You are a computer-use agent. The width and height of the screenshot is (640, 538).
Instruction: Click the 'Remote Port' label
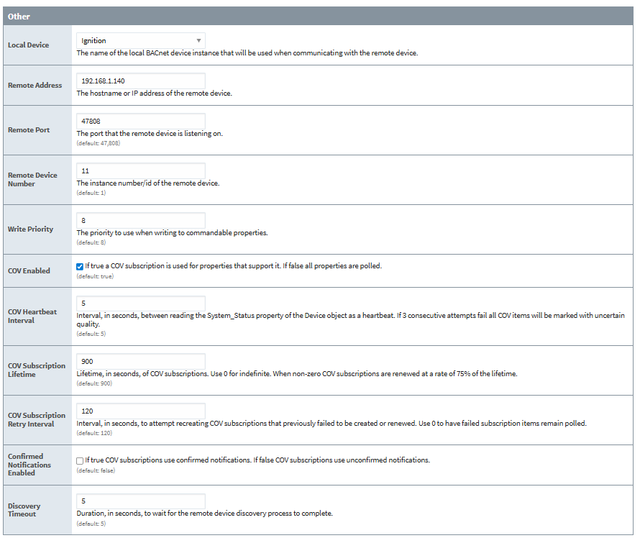tap(29, 129)
